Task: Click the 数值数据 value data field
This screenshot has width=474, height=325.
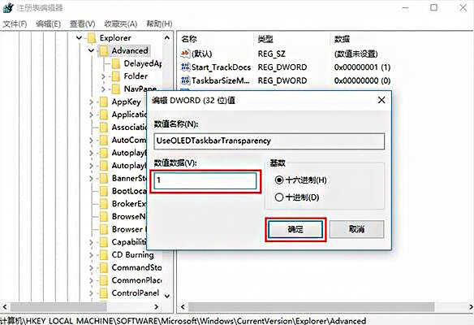Action: pos(205,180)
